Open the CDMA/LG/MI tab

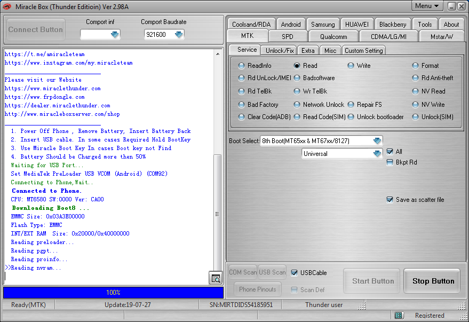(x=388, y=36)
